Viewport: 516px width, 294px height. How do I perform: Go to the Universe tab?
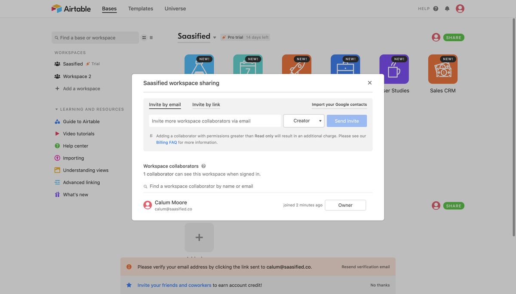coord(175,9)
